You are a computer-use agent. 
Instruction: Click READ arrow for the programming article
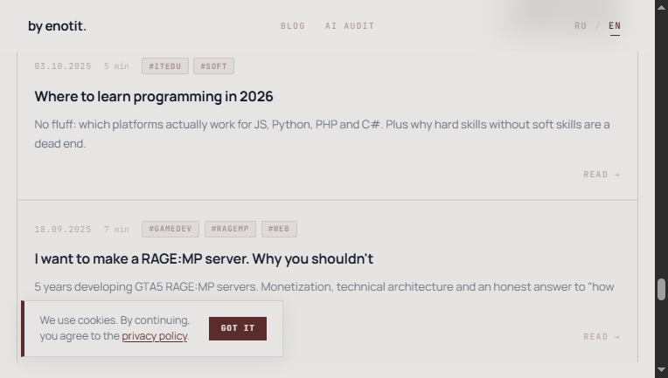[602, 175]
